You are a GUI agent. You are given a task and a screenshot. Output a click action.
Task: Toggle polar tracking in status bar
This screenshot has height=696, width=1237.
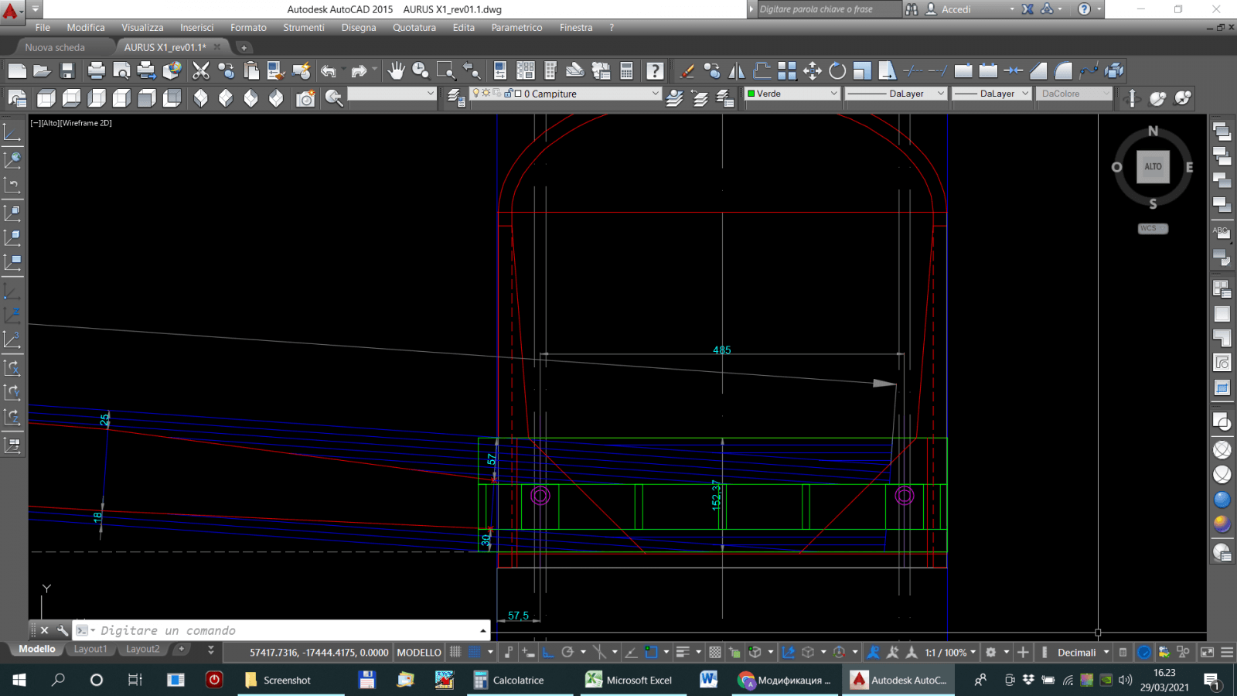pyautogui.click(x=567, y=652)
